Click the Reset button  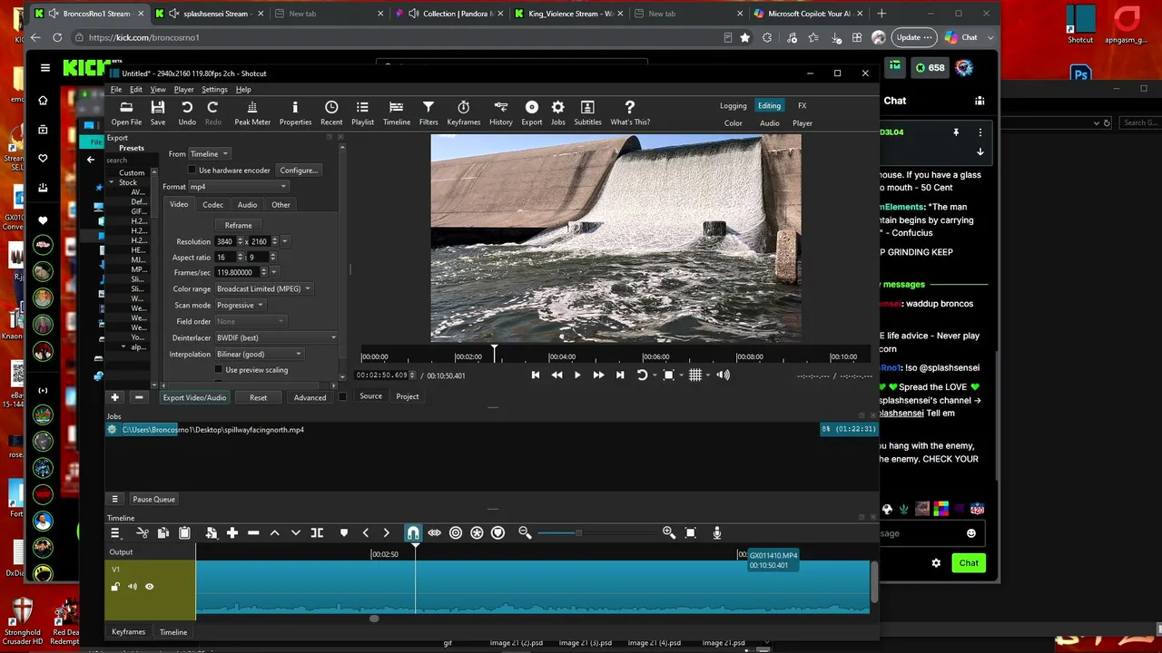point(259,397)
